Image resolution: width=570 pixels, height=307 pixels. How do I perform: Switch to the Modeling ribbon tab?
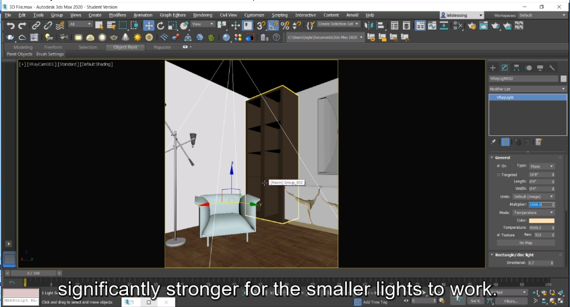click(23, 47)
